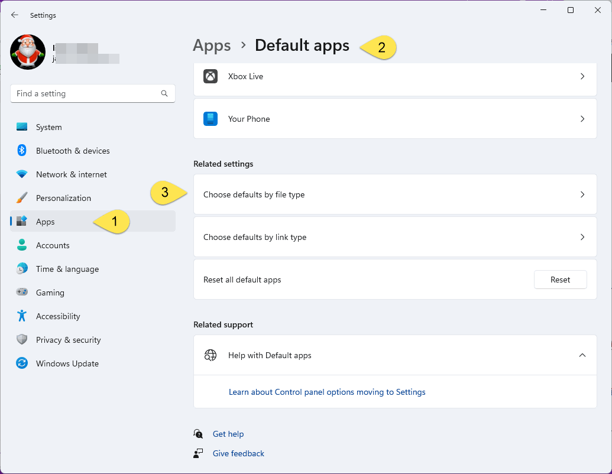Expand the Your Phone defaults entry
612x474 pixels.
(582, 119)
